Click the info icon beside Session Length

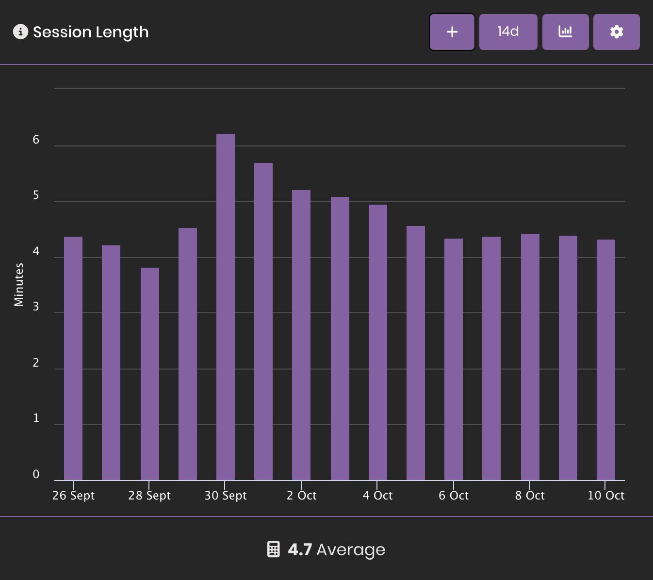click(x=20, y=32)
